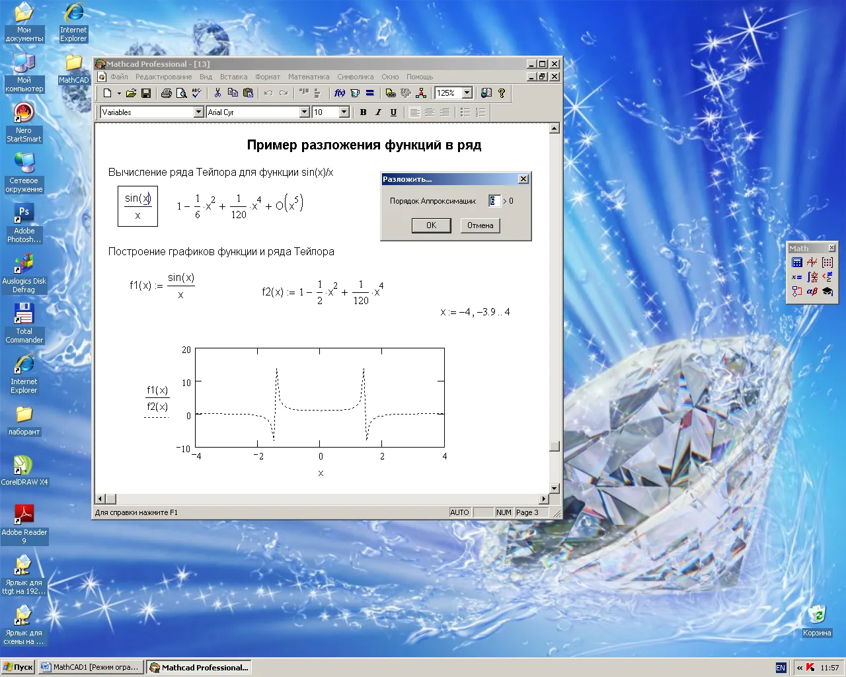
Task: Click the Calculate equals-sign toolbar icon
Action: tap(370, 93)
